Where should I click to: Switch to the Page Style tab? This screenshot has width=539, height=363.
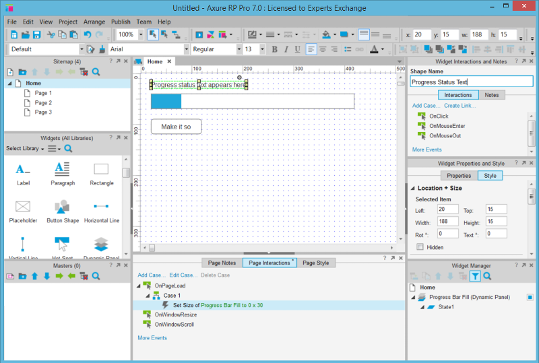(x=315, y=263)
